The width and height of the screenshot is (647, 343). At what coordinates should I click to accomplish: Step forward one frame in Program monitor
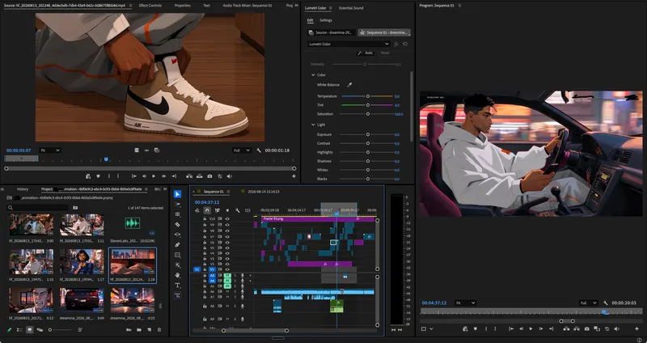[x=540, y=329]
